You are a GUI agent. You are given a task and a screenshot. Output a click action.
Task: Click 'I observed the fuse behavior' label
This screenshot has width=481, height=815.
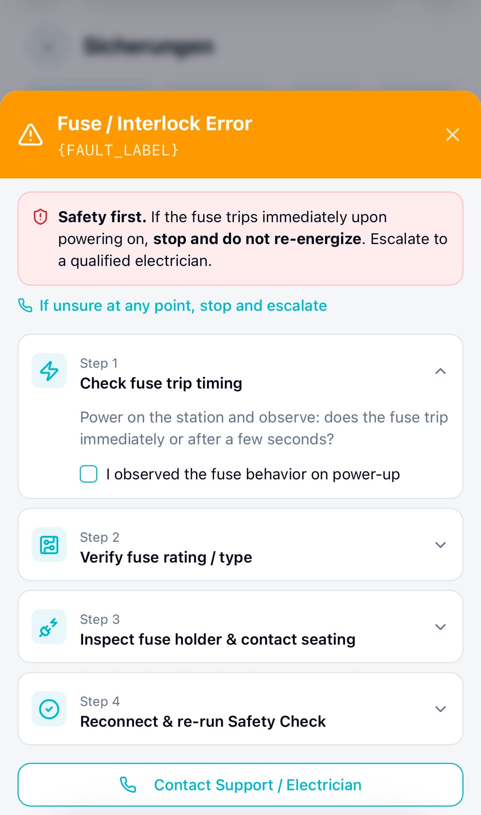(x=253, y=474)
